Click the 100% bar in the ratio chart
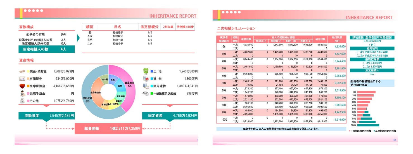The image size is (413, 154). pos(368,125)
